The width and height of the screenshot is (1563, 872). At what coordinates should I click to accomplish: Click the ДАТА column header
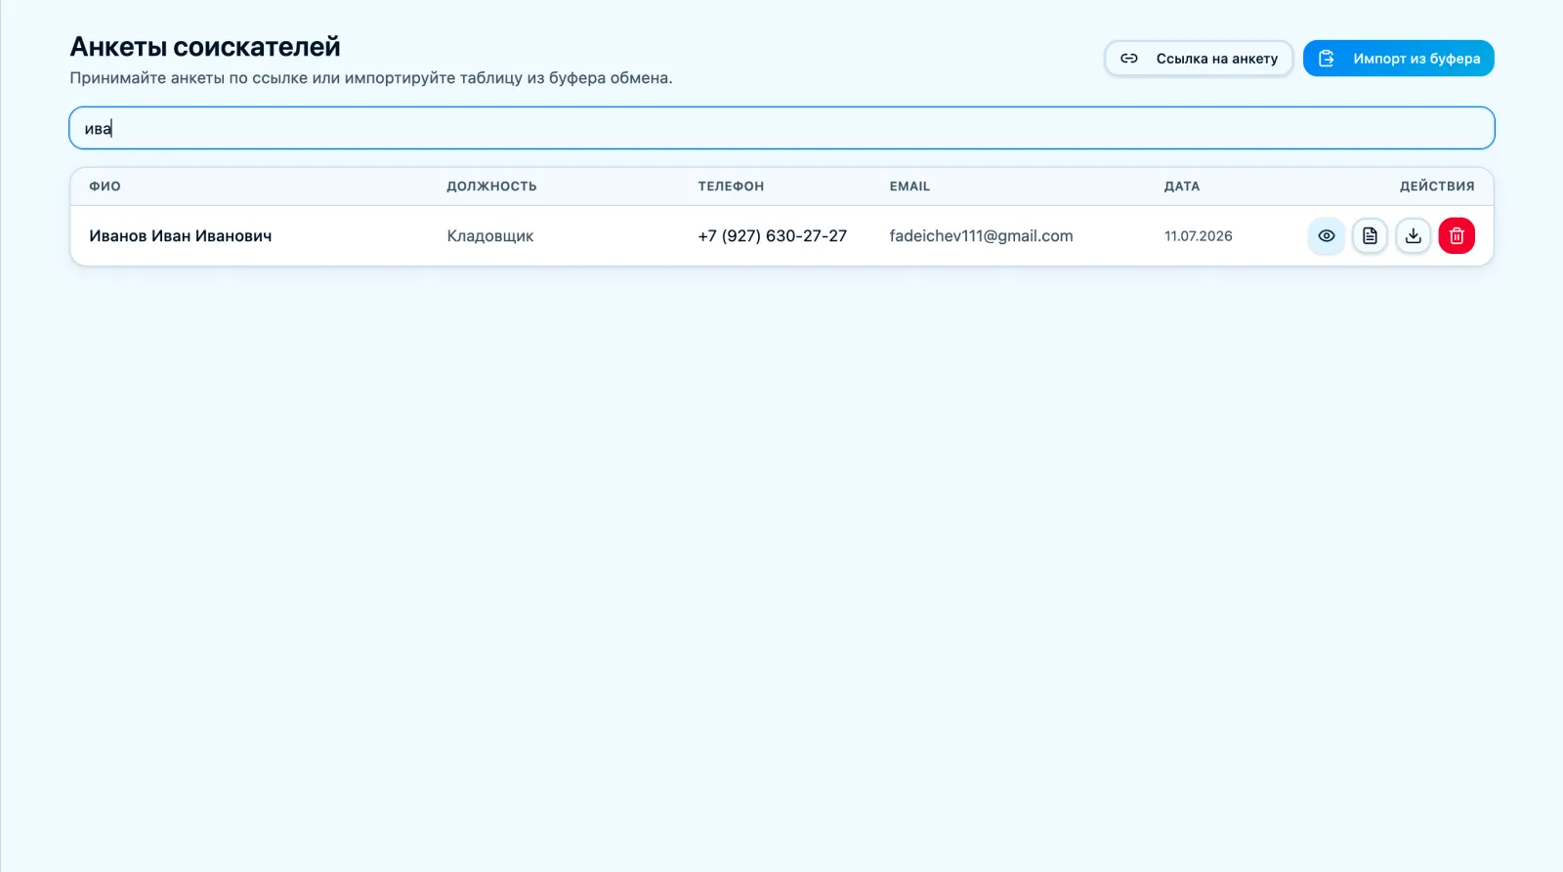(x=1182, y=187)
